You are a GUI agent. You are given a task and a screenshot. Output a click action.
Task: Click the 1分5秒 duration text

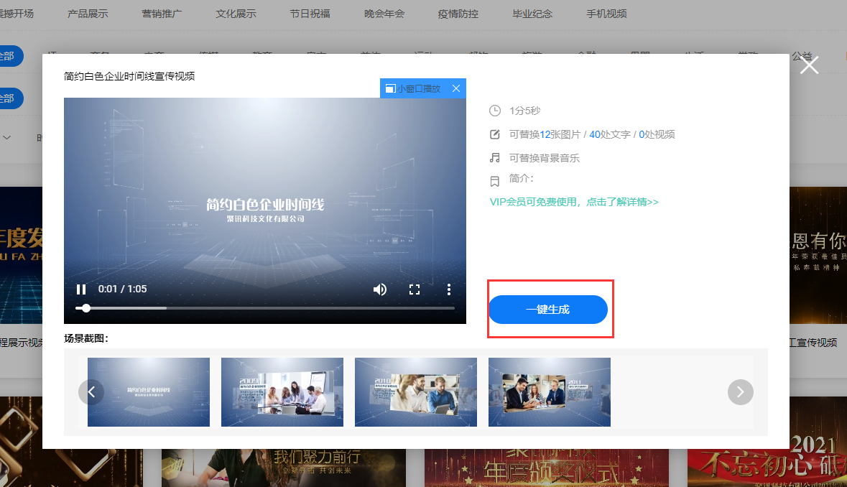coord(525,111)
